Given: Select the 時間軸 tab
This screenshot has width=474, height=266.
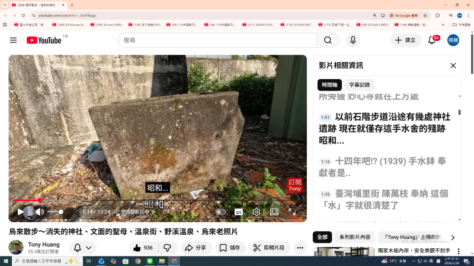Looking at the screenshot, I should pos(329,85).
